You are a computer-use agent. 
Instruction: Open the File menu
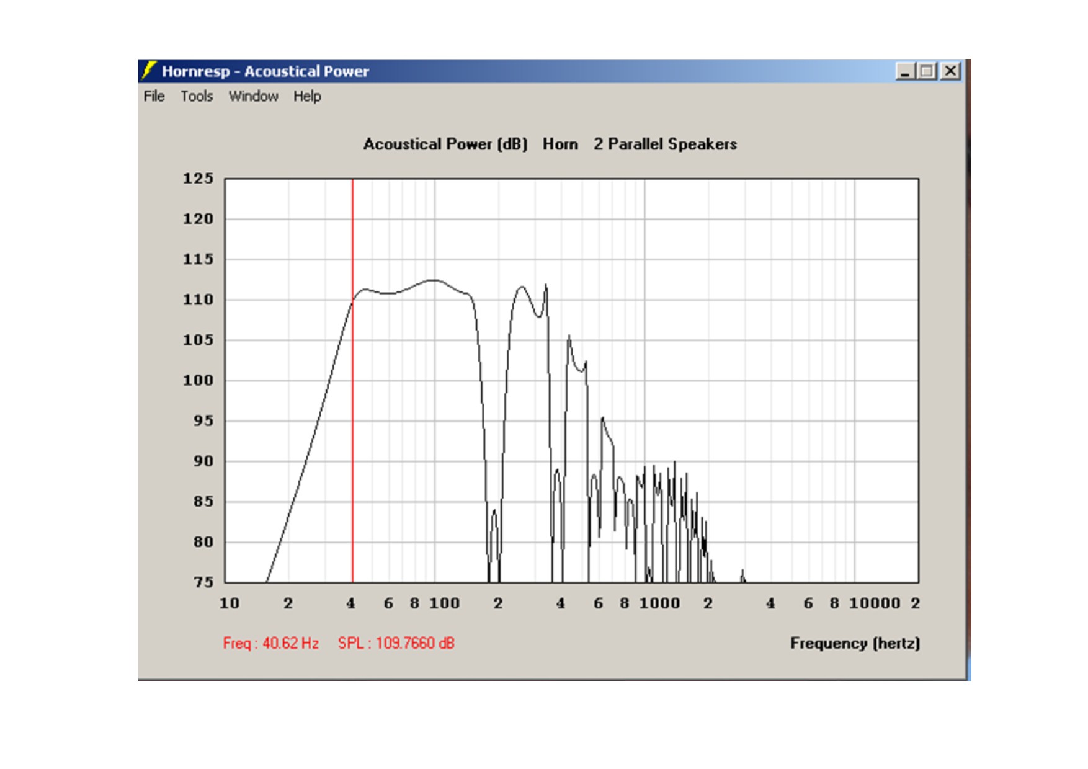154,96
